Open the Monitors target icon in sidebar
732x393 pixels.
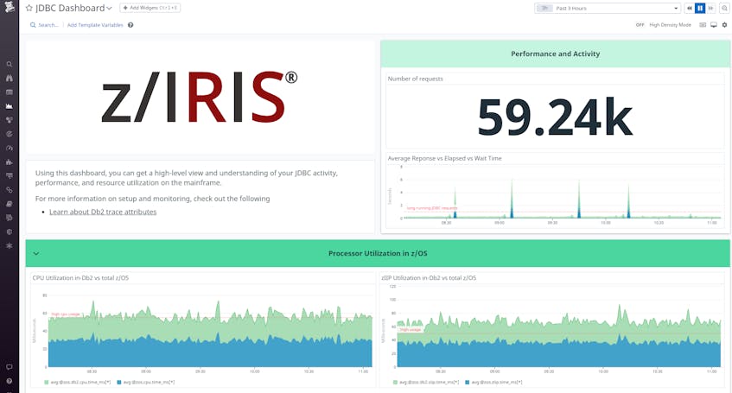coord(9,134)
